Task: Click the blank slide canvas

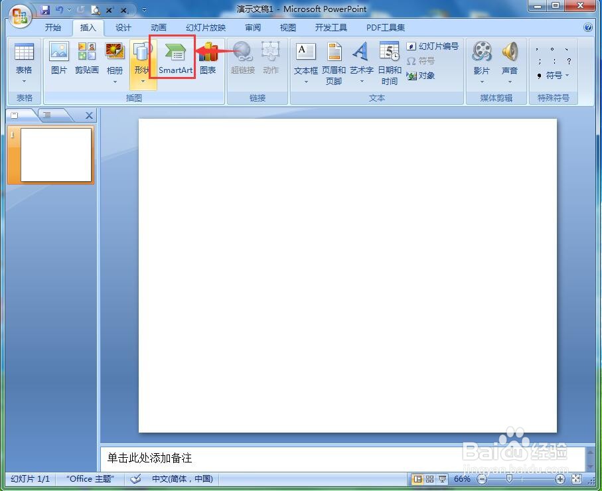Action: pos(347,275)
